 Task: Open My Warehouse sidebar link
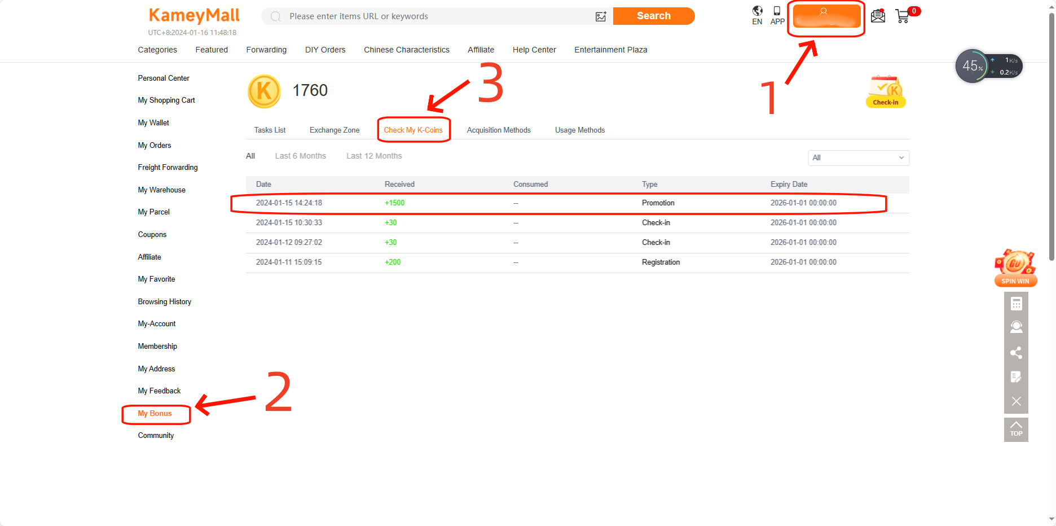[161, 190]
